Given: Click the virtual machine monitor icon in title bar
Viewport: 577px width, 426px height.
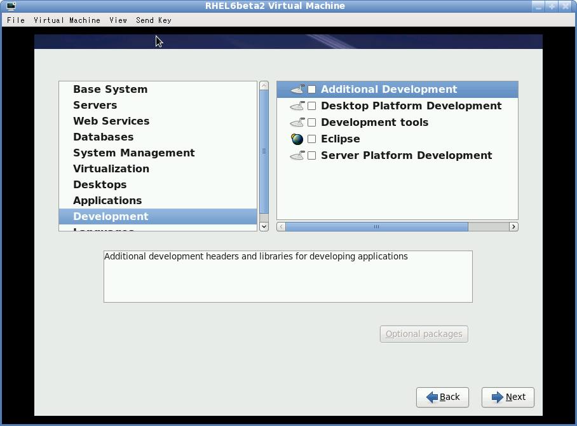Looking at the screenshot, I should tap(11, 6).
